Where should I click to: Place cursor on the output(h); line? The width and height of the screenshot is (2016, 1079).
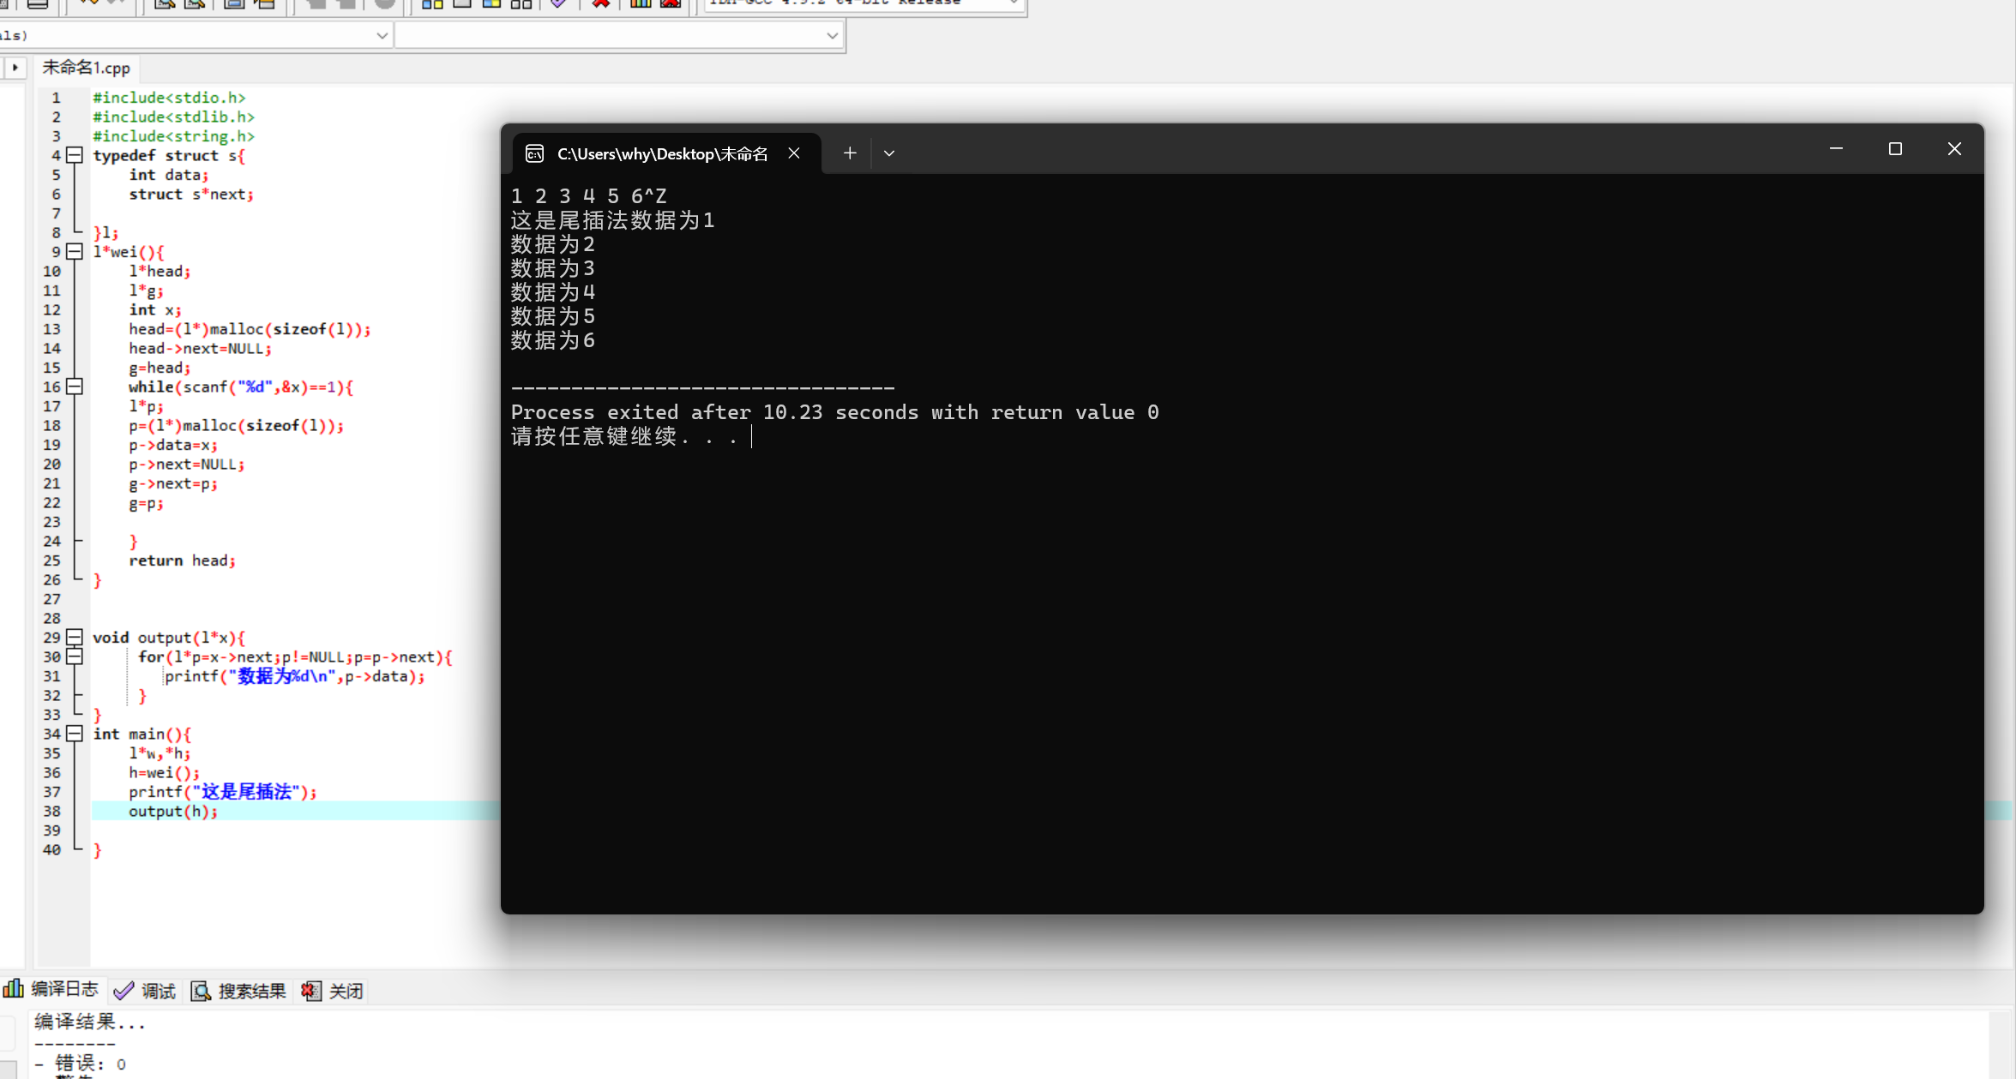click(172, 811)
